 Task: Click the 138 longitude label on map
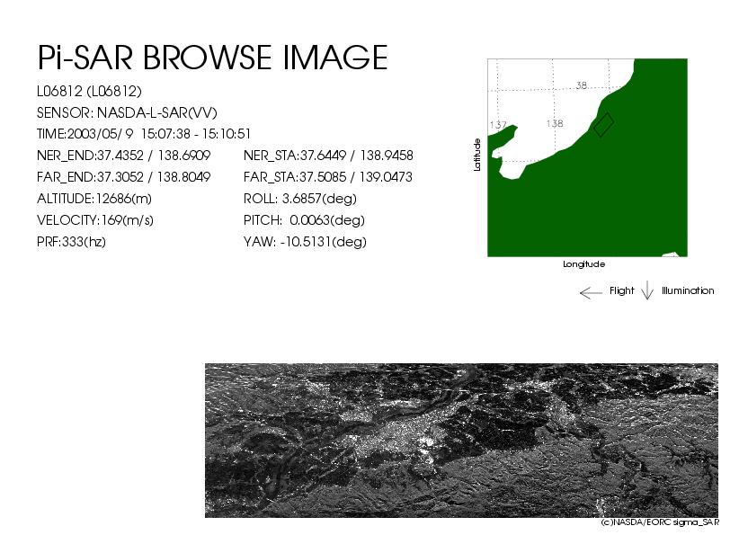(555, 123)
